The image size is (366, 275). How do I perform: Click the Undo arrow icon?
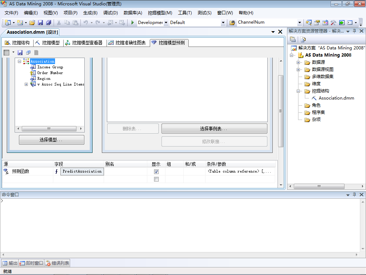click(86, 23)
